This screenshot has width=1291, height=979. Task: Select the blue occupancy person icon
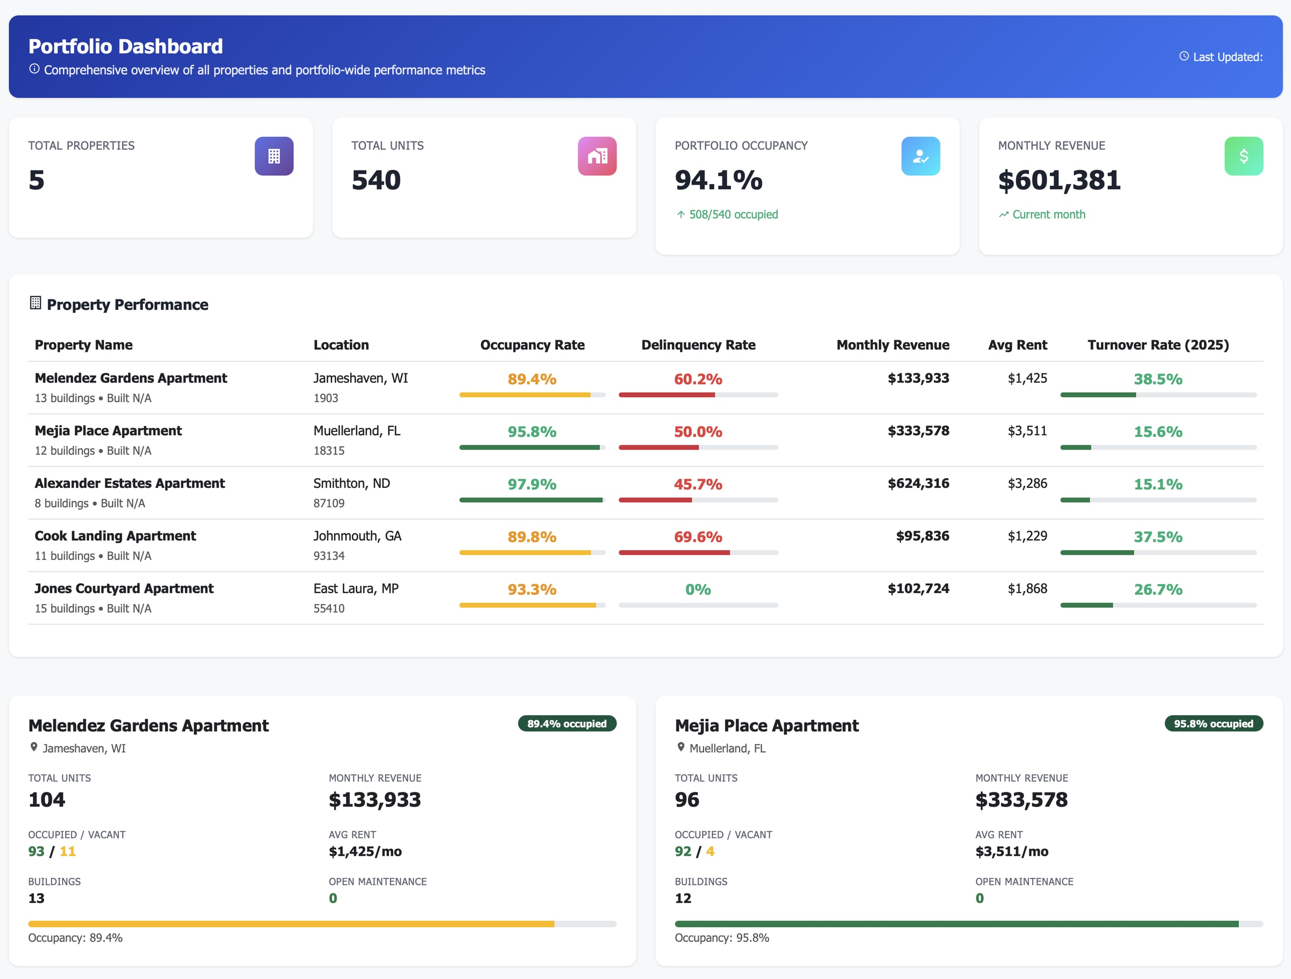click(920, 156)
